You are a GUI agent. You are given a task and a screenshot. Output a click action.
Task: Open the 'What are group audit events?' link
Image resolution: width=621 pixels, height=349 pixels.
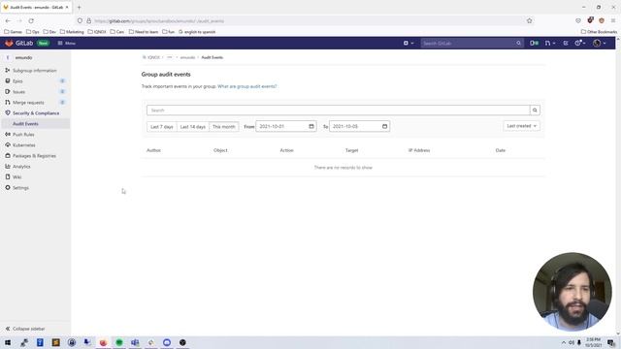pos(247,86)
